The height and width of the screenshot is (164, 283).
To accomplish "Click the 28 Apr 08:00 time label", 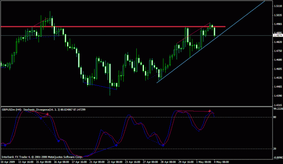I will pyautogui.click(x=168, y=162).
